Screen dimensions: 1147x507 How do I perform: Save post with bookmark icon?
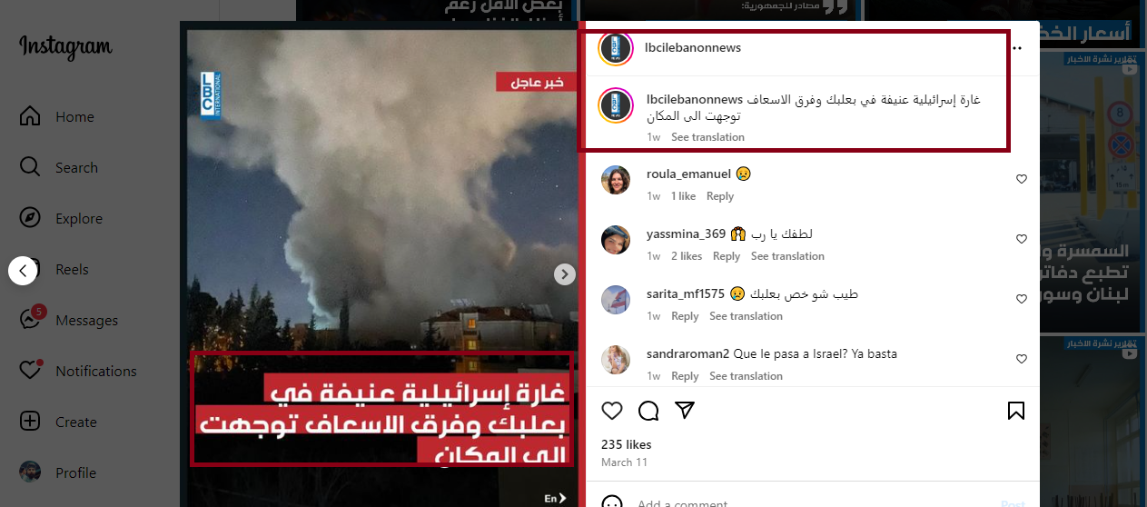pyautogui.click(x=1016, y=411)
